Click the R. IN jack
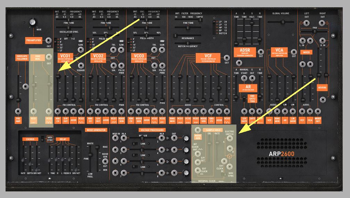The width and height of the screenshot is (350, 198). [x=322, y=41]
